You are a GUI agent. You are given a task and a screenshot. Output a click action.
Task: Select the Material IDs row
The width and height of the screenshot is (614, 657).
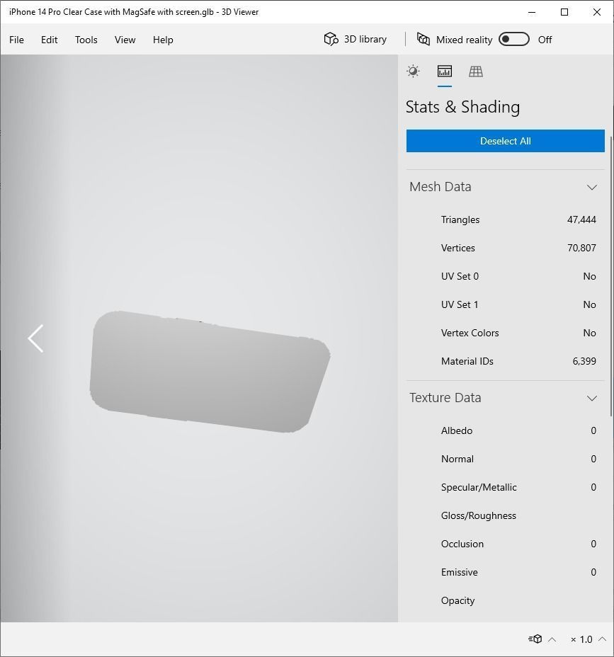pyautogui.click(x=506, y=361)
